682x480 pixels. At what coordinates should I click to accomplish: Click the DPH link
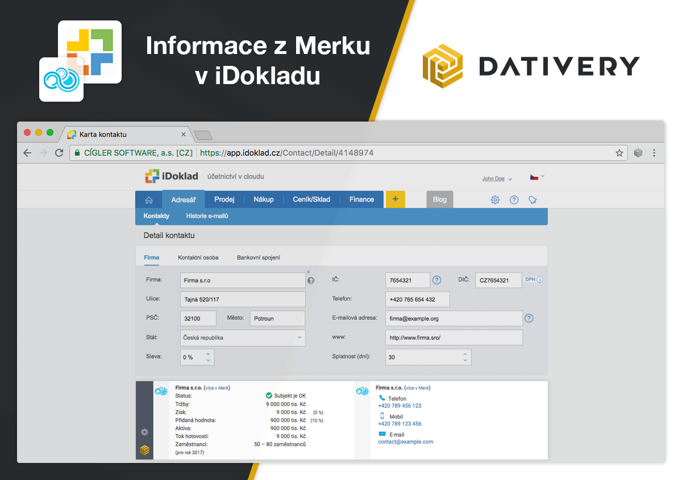tap(530, 279)
